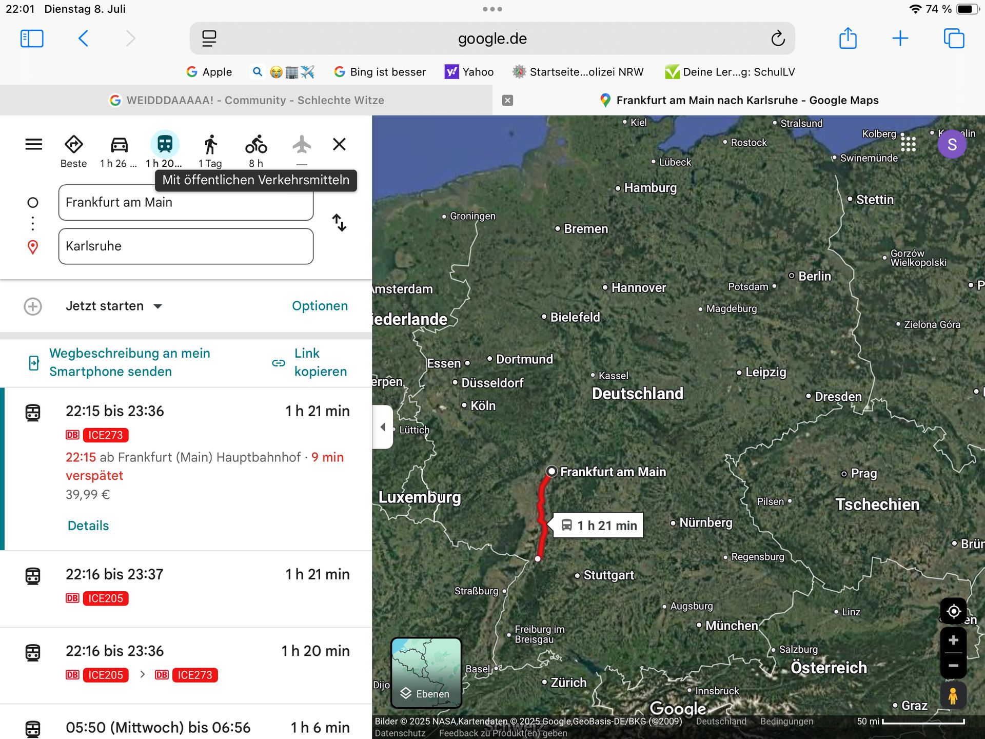This screenshot has height=739, width=985.
Task: Zoom in on map with plus
Action: pyautogui.click(x=953, y=640)
